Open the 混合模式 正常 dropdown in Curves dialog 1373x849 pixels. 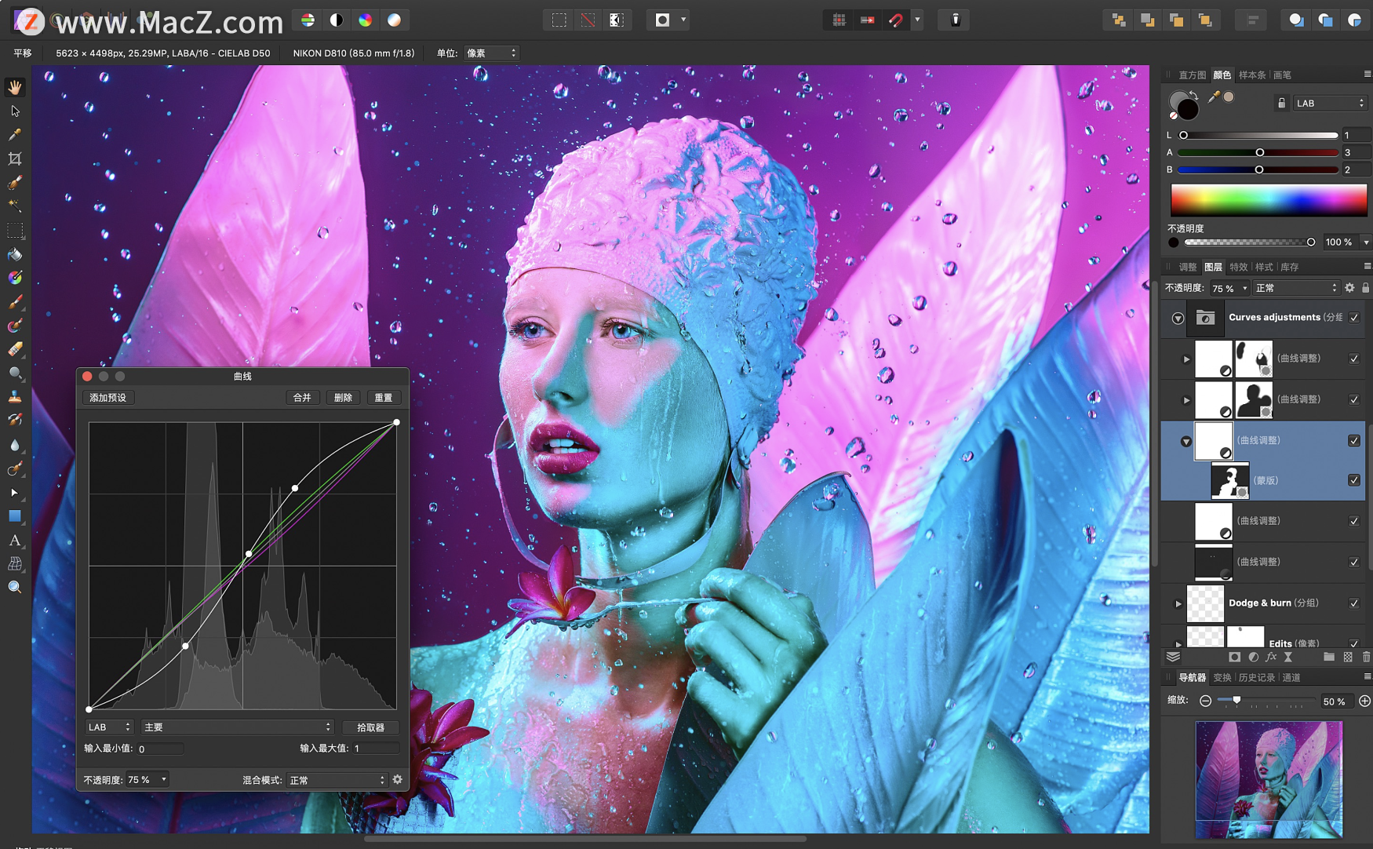tap(337, 780)
